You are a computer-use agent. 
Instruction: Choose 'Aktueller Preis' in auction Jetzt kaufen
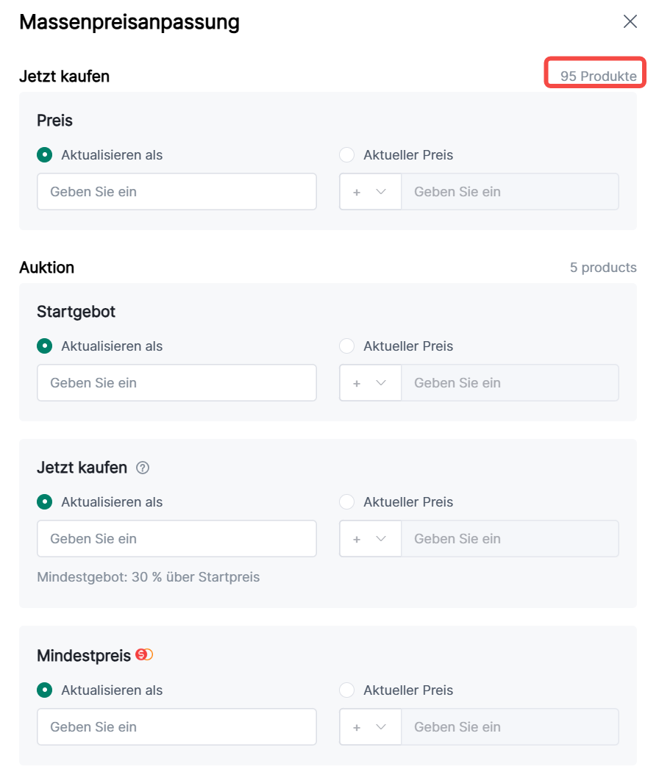(347, 502)
